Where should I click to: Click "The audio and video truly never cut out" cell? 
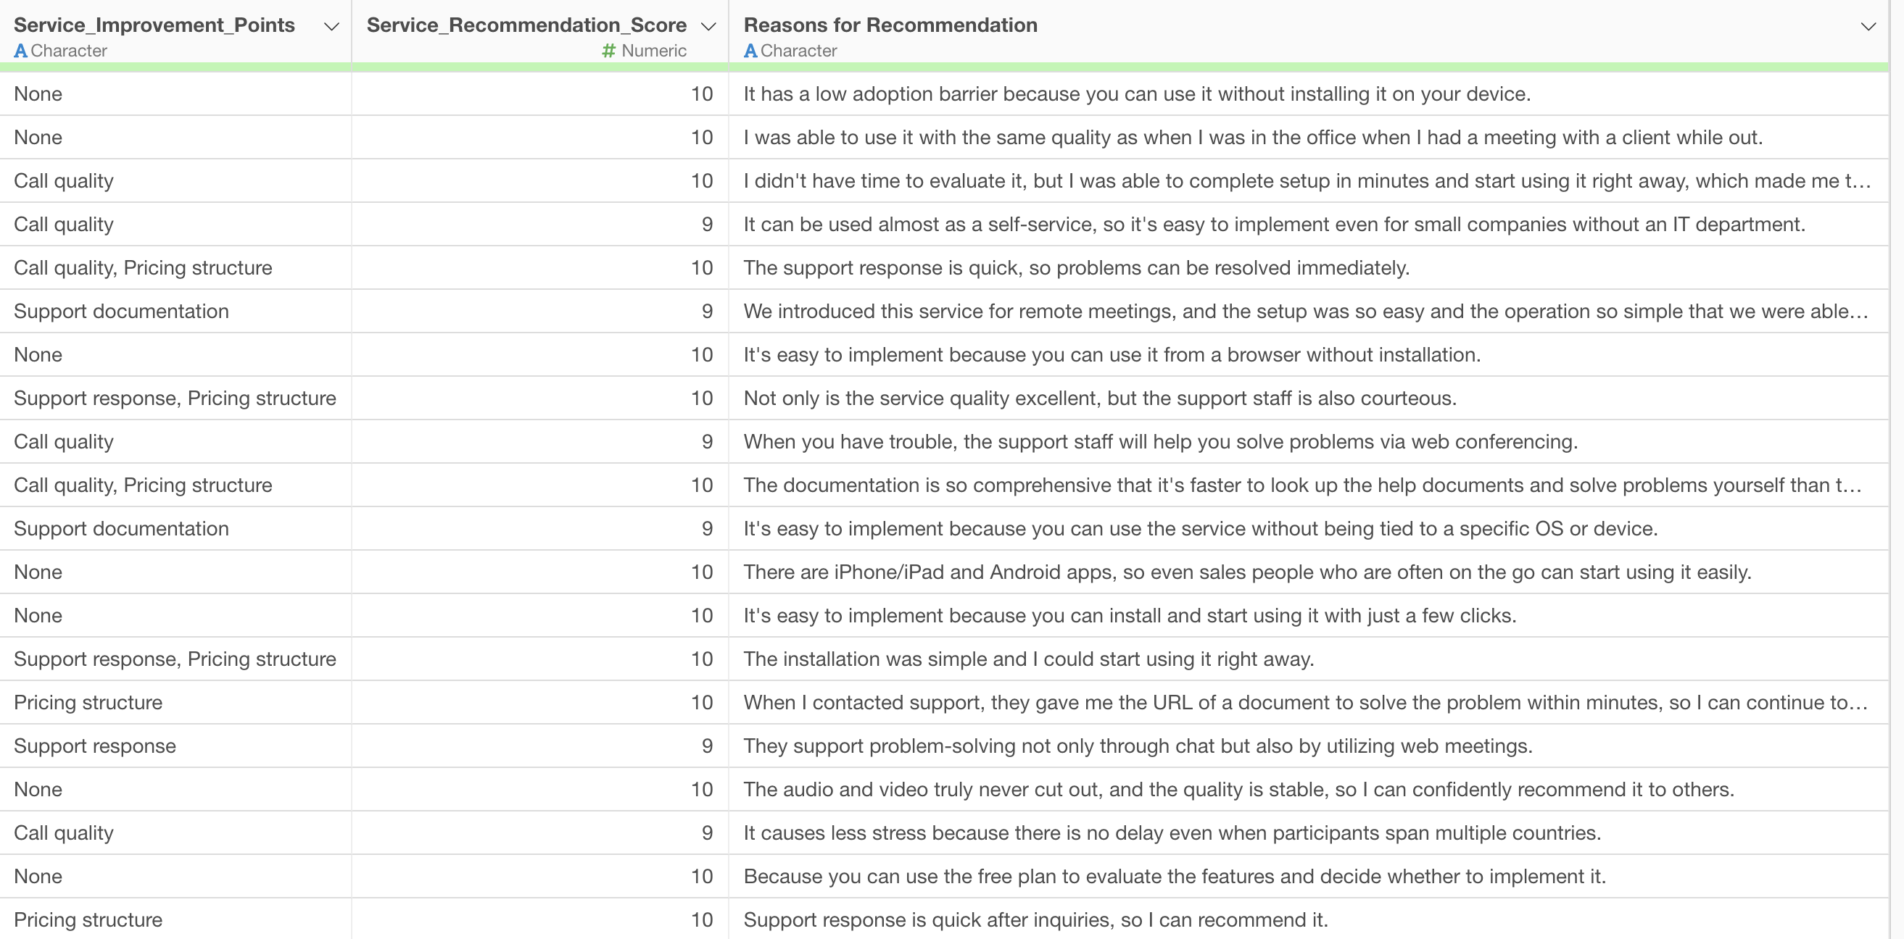(x=1238, y=789)
